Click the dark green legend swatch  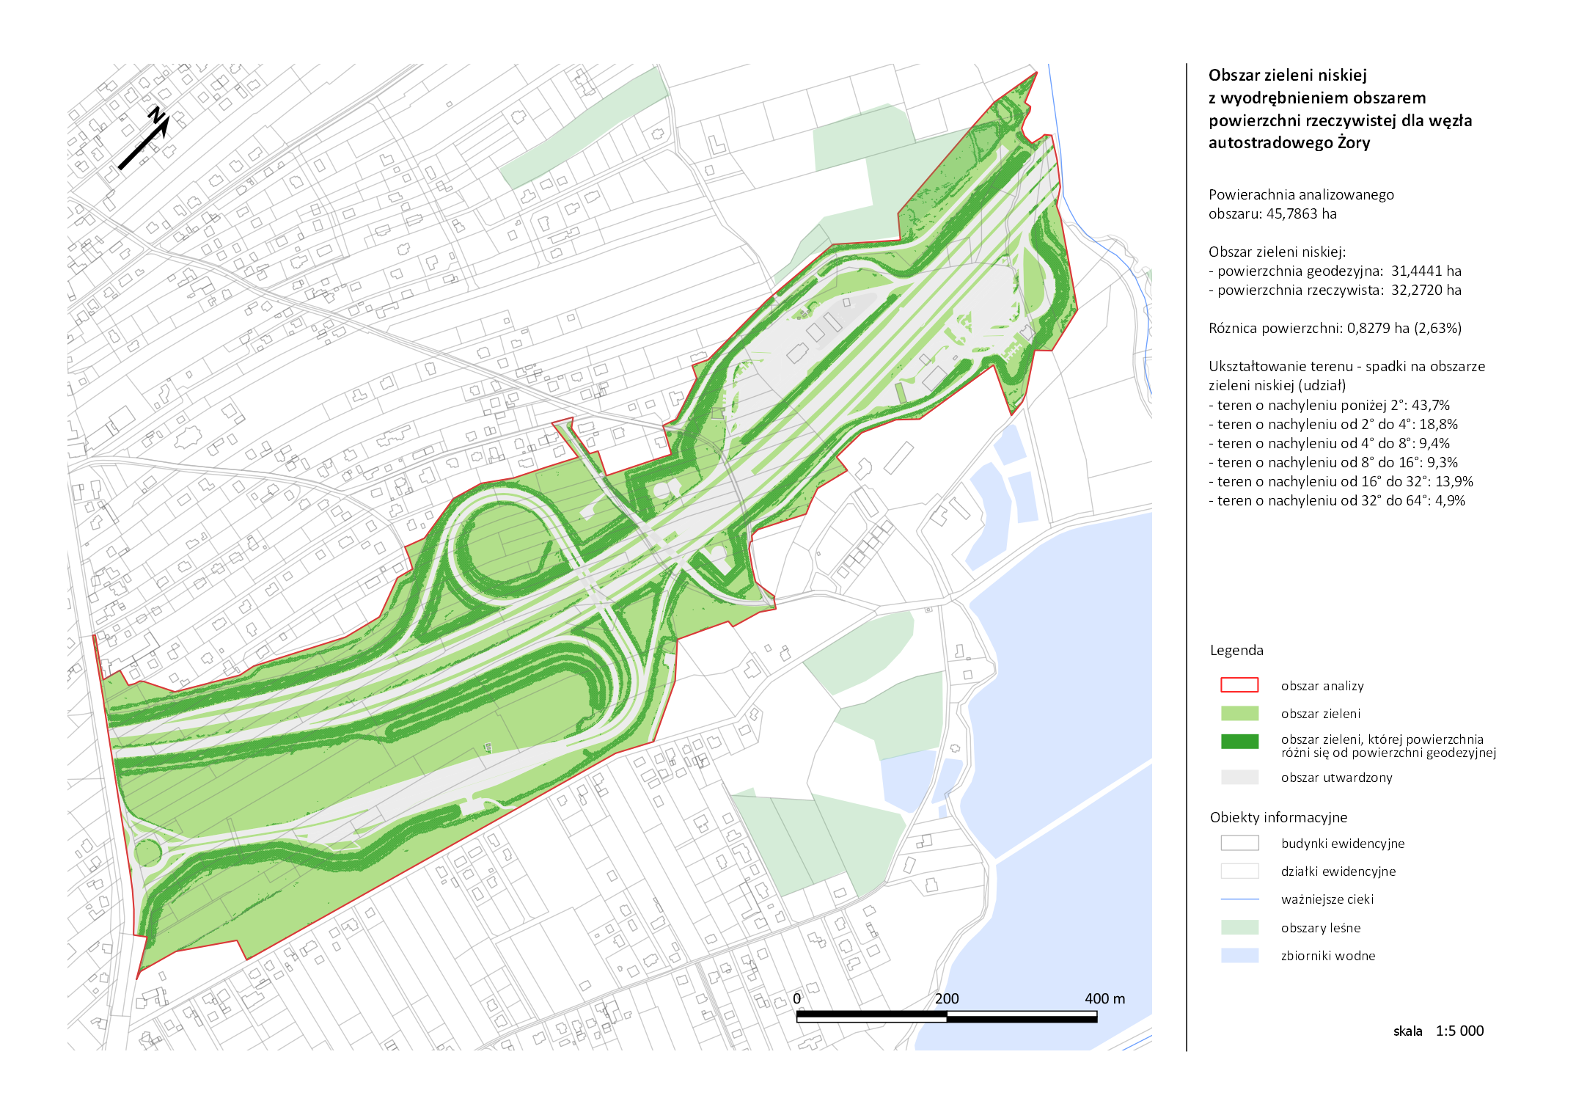[x=1239, y=742]
